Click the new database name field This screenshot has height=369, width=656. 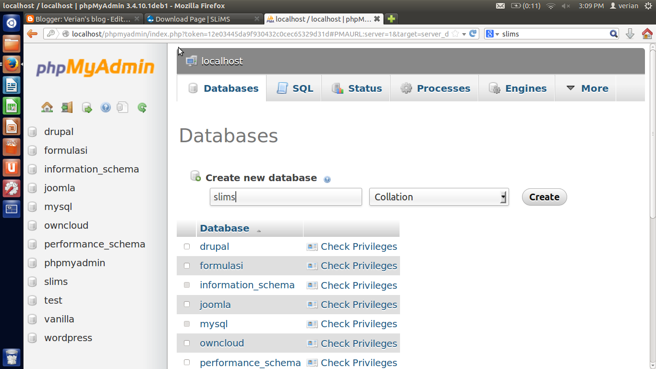[x=286, y=197]
